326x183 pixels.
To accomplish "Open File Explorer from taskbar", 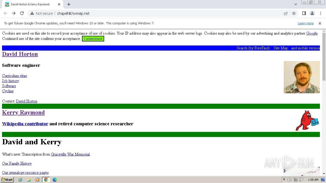I will (x=29, y=180).
